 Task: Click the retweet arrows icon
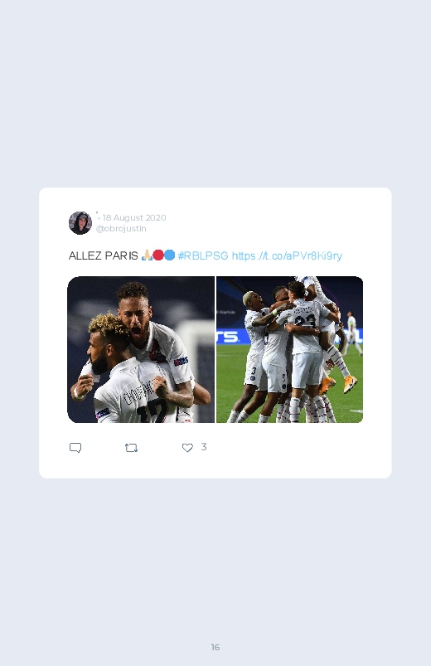pyautogui.click(x=131, y=448)
